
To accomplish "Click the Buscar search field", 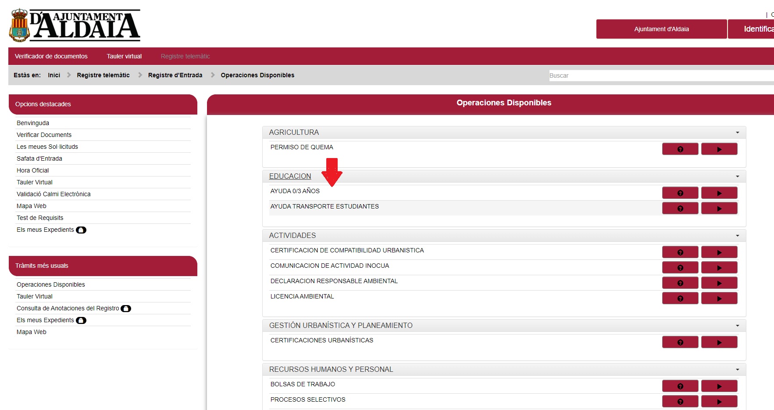I will [658, 76].
